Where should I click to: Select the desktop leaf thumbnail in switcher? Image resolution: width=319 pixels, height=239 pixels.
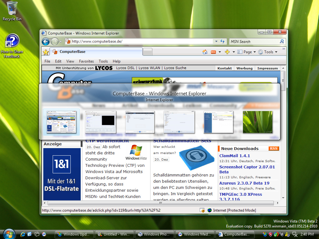coord(258,122)
